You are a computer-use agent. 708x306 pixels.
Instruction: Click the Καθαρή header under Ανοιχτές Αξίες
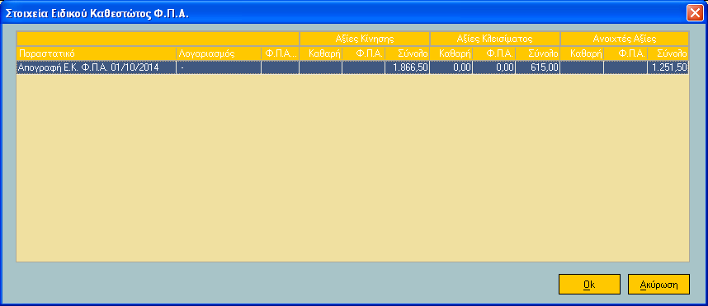click(x=582, y=53)
